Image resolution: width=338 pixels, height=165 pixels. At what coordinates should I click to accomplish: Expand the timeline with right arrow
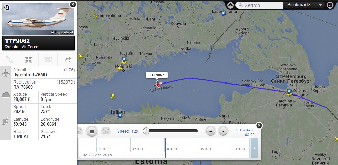pyautogui.click(x=254, y=148)
